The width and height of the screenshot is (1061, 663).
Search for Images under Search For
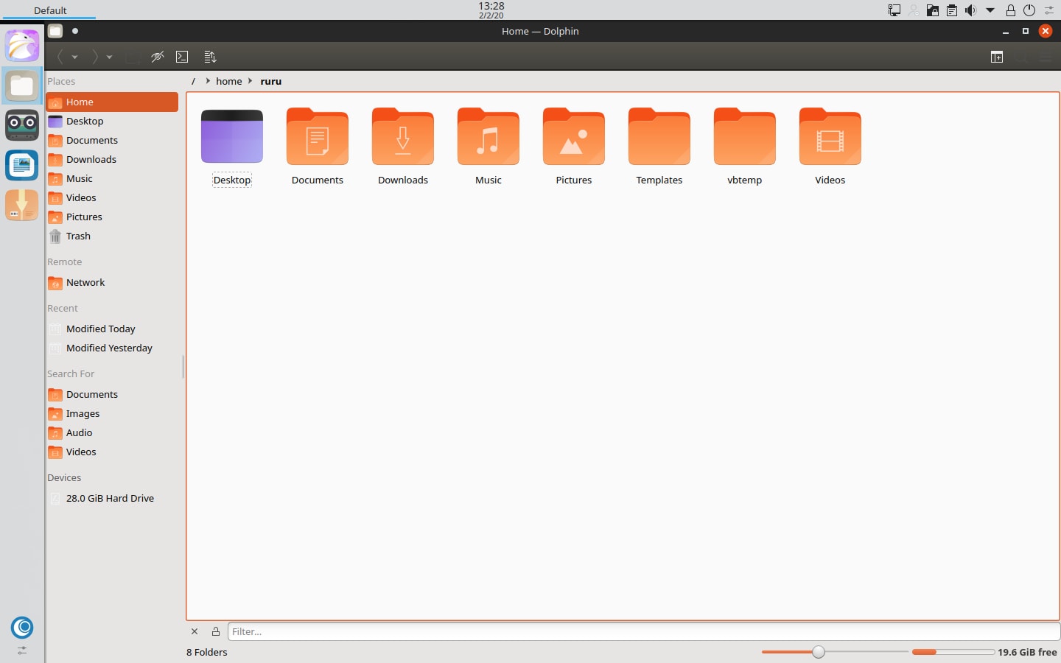pyautogui.click(x=112, y=413)
